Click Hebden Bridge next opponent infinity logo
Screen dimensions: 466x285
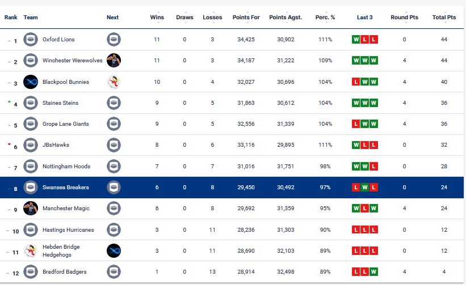(114, 250)
